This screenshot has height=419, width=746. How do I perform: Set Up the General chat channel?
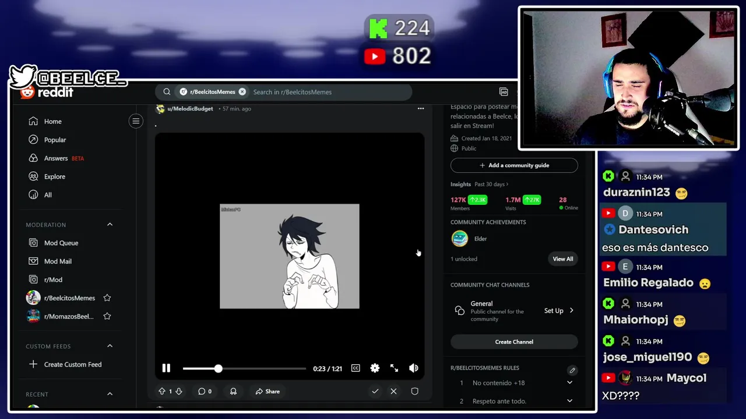pyautogui.click(x=559, y=311)
